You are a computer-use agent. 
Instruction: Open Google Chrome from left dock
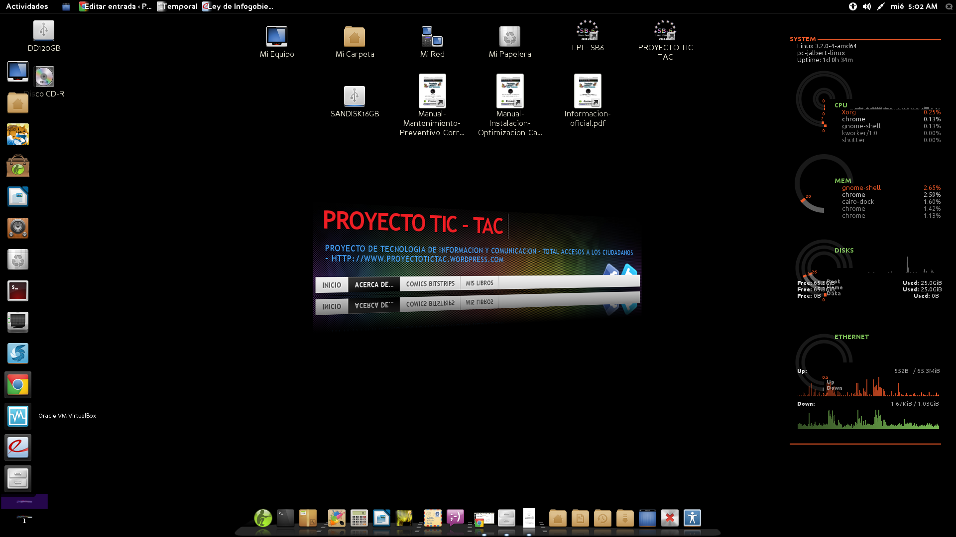(18, 385)
